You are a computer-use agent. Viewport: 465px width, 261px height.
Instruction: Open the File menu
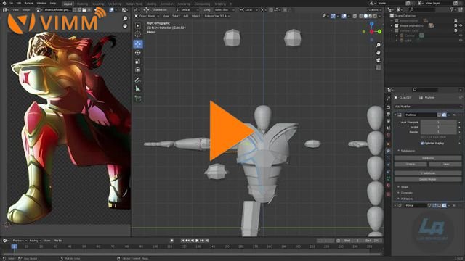tap(11, 3)
